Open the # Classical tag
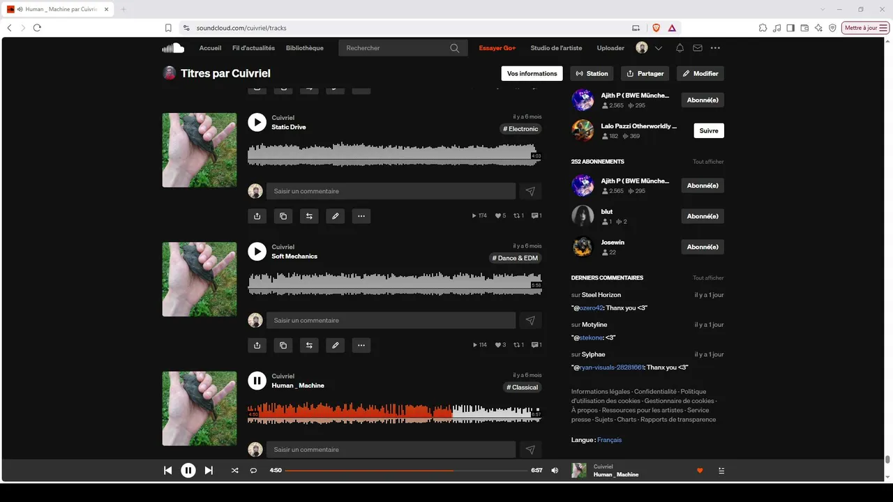 tap(523, 388)
